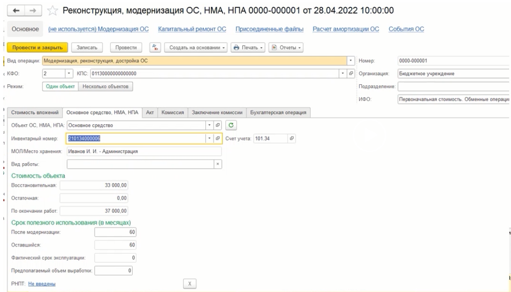This screenshot has height=292, width=511.
Task: Click green refresh button beside Объект ОС
Action: (230, 125)
